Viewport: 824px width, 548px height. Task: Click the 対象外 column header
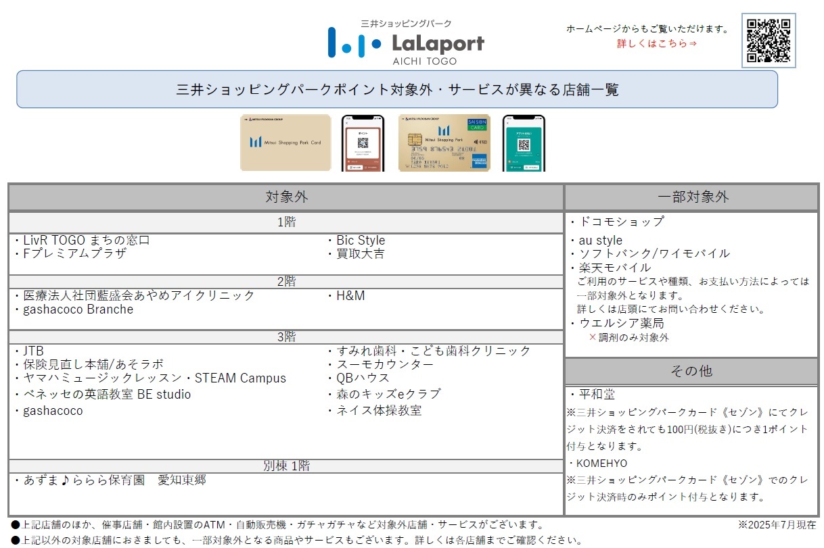tap(286, 197)
